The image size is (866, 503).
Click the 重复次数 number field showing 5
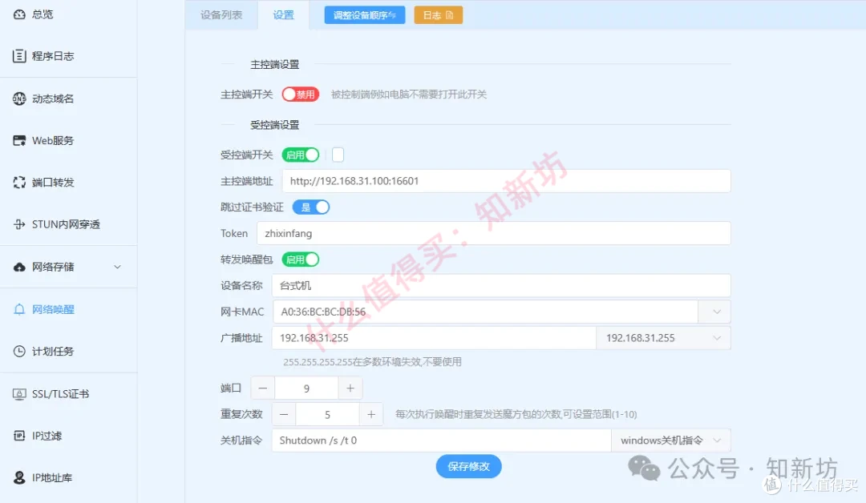point(327,414)
